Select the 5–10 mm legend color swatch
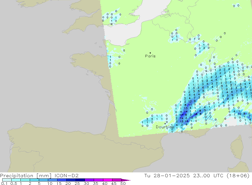This screenshot has width=252, height=185. [43, 180]
